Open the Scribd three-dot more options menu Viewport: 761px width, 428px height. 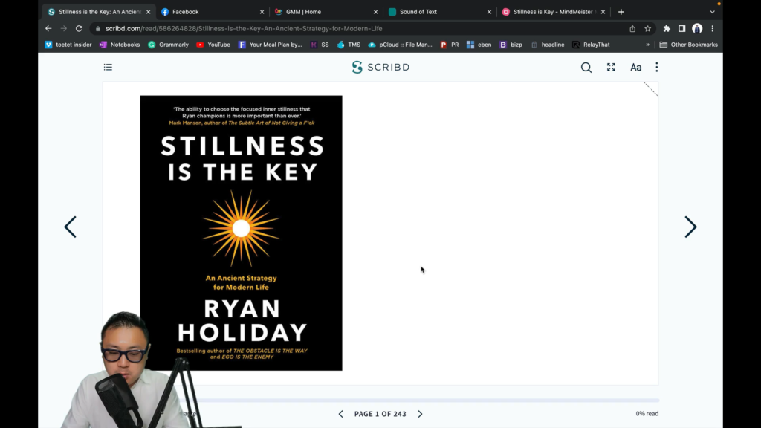[657, 67]
